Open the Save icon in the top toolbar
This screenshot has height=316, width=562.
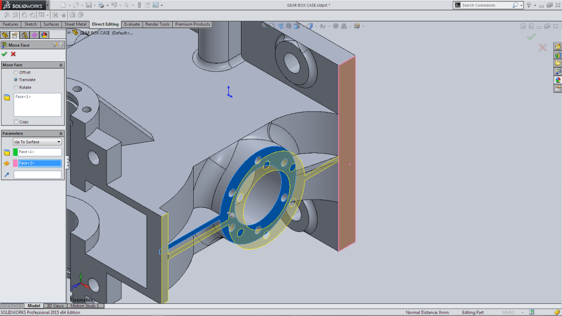[88, 4]
